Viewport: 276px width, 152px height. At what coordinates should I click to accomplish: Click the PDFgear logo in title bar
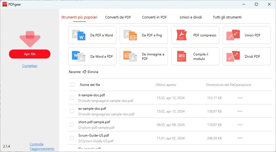click(5, 4)
